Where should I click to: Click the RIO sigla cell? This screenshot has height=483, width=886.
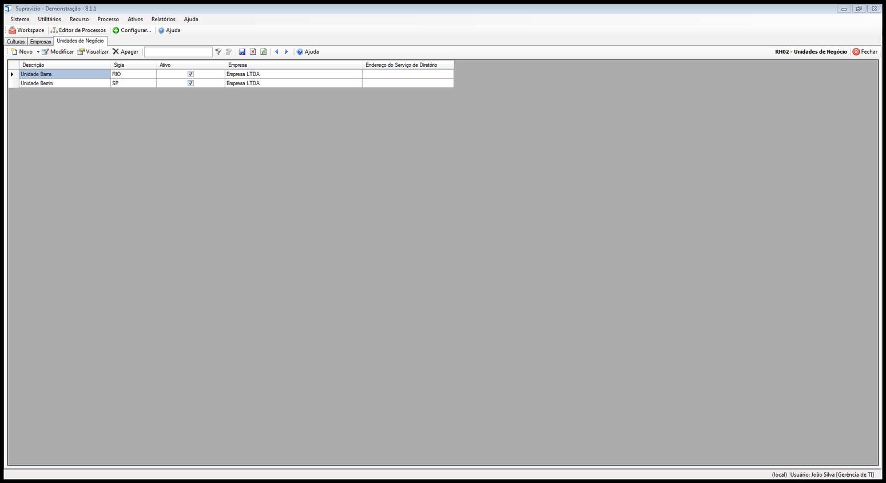coord(133,74)
